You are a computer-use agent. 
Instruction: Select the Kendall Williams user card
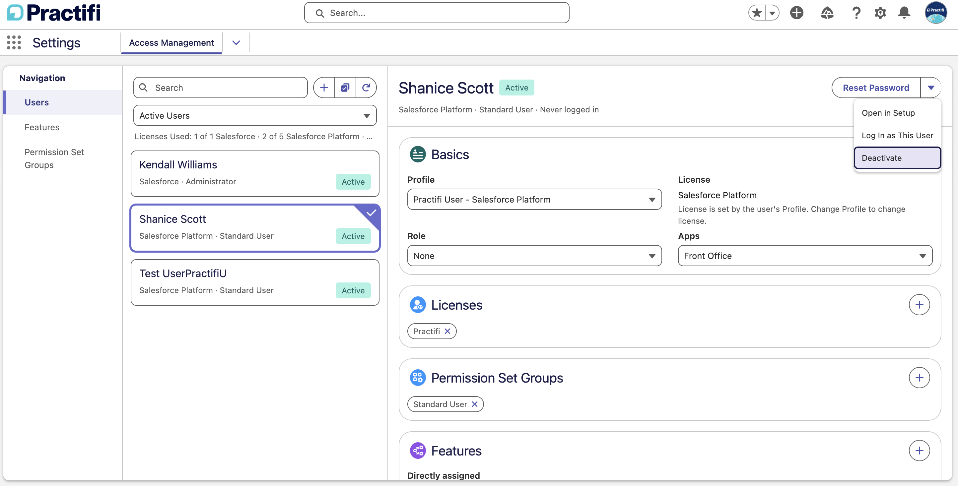[x=255, y=173]
